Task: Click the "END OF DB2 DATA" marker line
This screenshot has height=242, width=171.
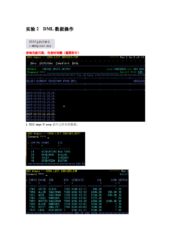Action: 77,213
